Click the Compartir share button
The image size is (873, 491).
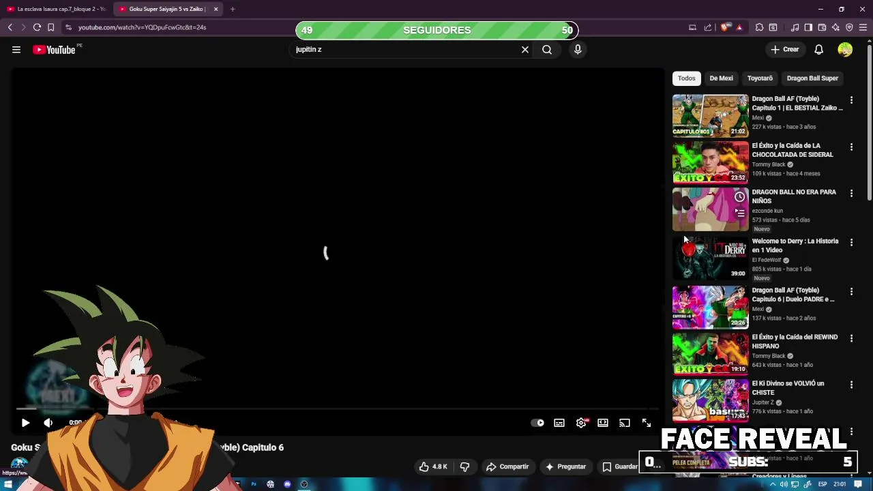(x=507, y=466)
